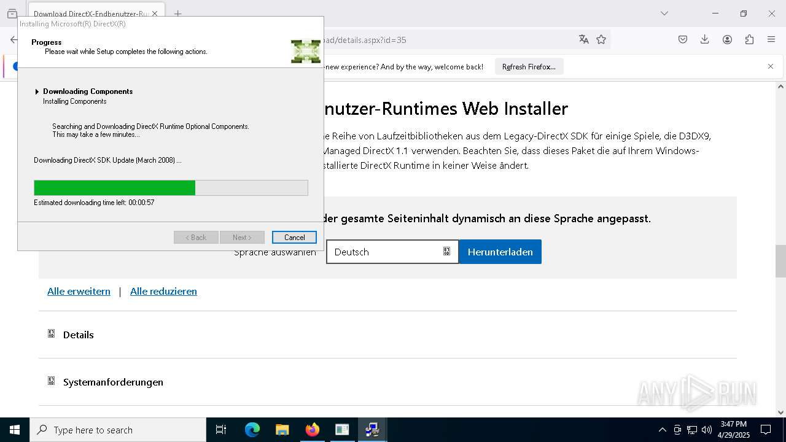Bookmark this page with star icon
Screen dimensions: 786x442
point(601,39)
